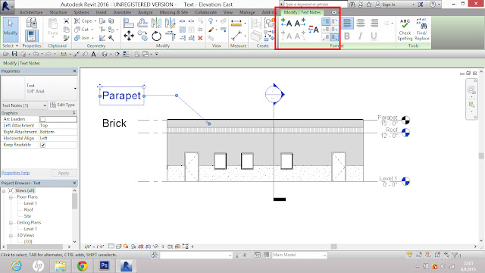The height and width of the screenshot is (273, 485).
Task: Open the Find/Replace tool
Action: (422, 30)
